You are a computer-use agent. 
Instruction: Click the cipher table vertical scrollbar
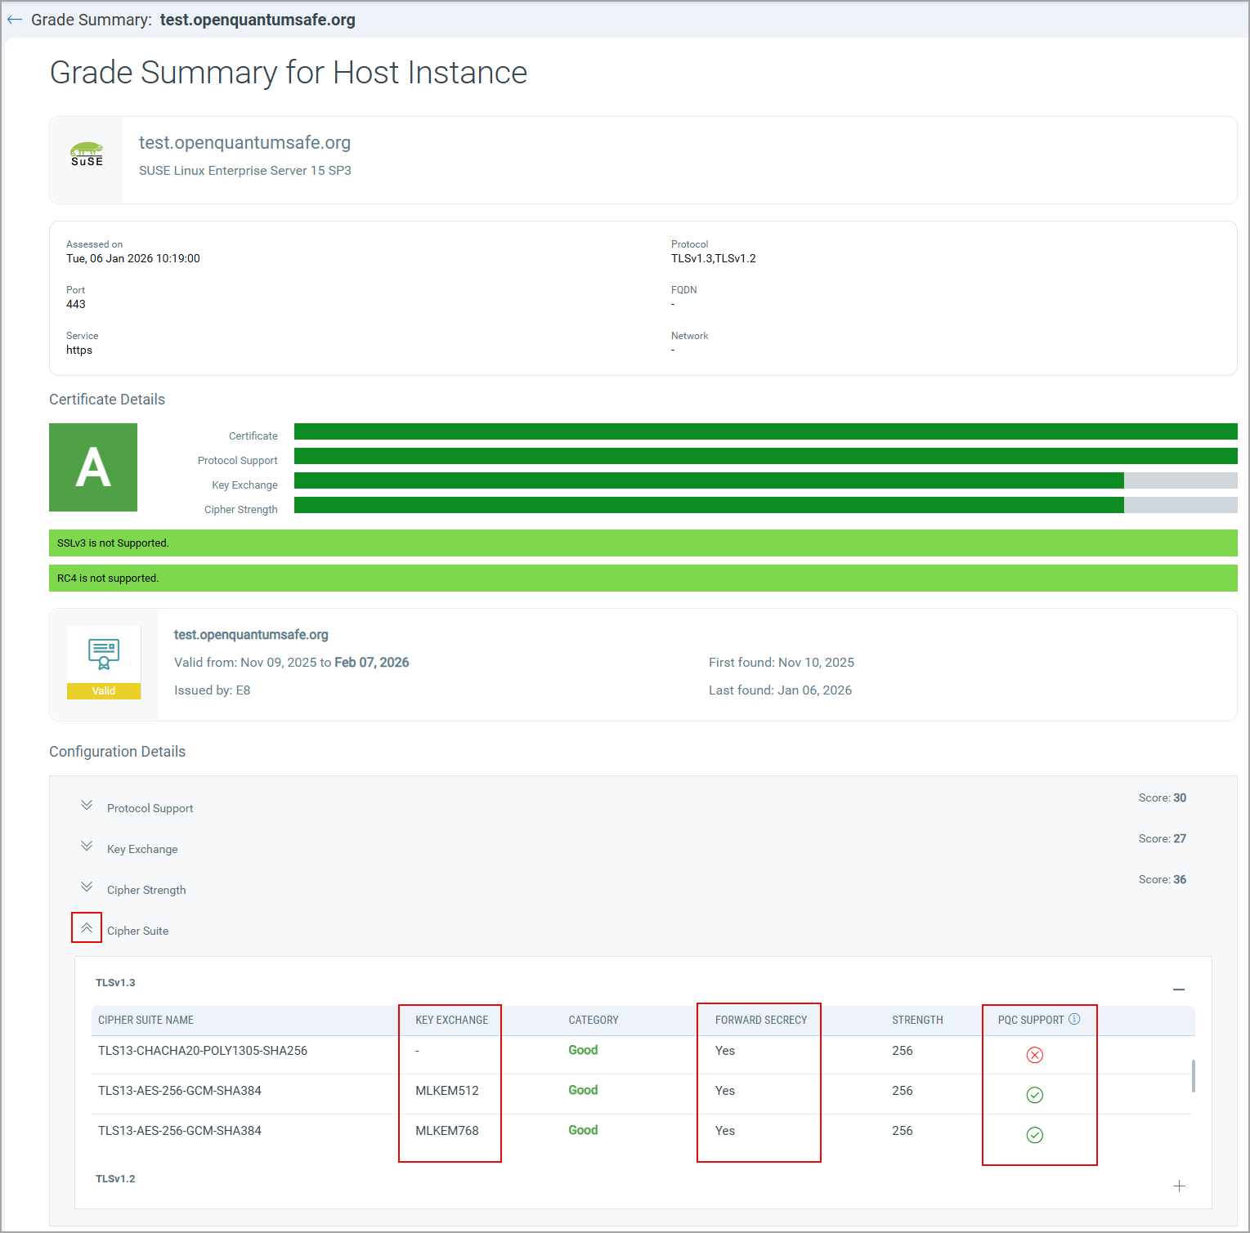1193,1075
